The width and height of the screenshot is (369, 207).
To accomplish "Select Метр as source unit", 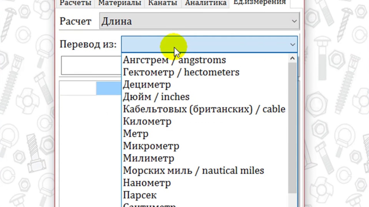I will click(x=136, y=134).
